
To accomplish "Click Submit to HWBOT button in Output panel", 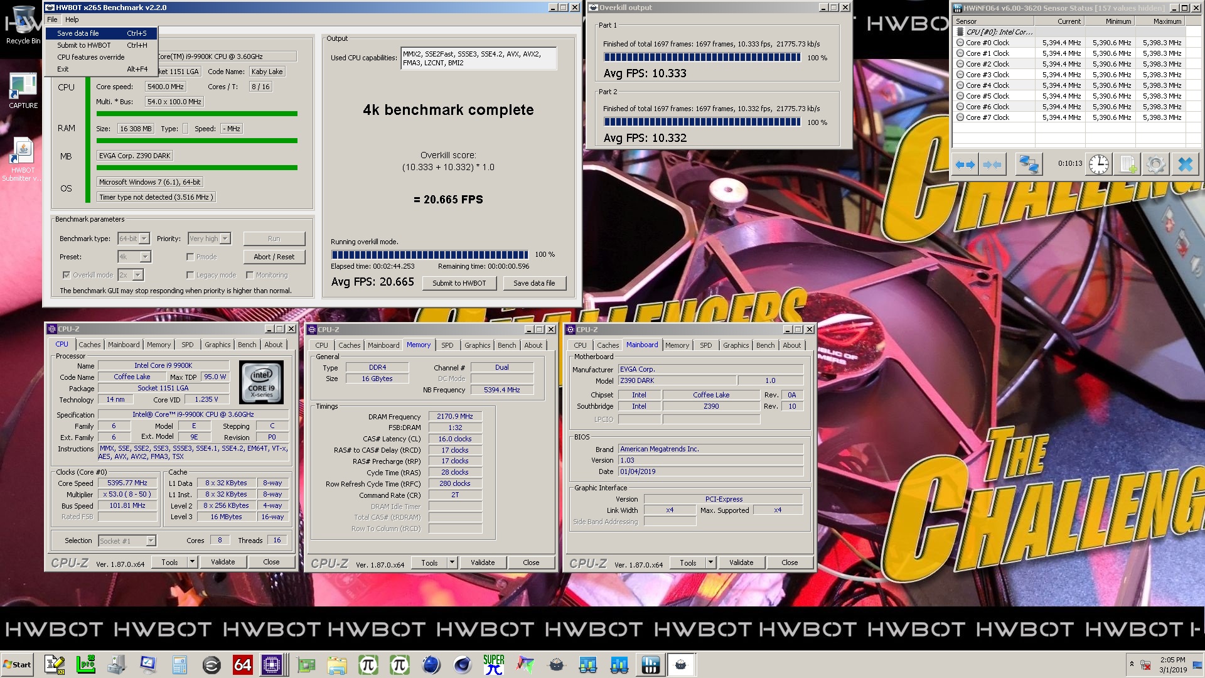I will point(459,283).
